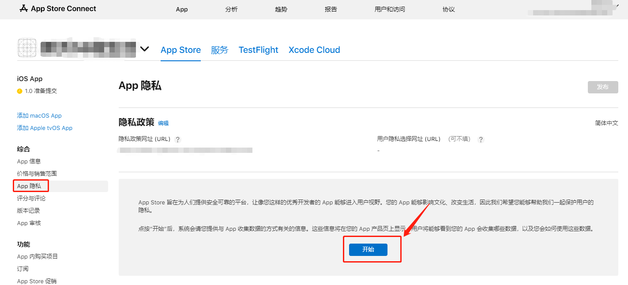Open the 报告 menu
Viewport: 628px width, 285px height.
tap(331, 9)
